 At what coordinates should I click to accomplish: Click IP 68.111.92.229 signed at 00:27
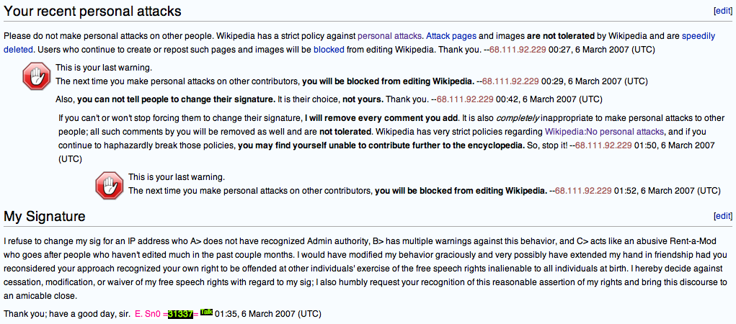[x=518, y=49]
